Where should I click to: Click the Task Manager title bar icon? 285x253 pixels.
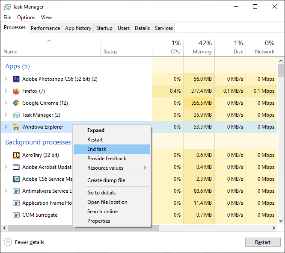[7, 7]
